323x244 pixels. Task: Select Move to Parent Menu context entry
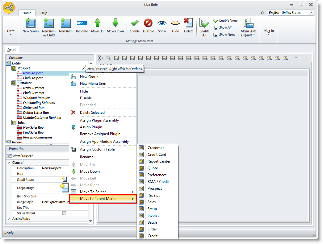coord(103,199)
